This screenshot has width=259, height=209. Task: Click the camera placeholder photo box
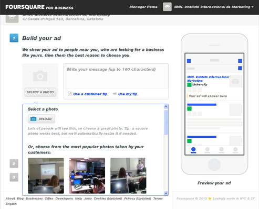[x=40, y=76]
